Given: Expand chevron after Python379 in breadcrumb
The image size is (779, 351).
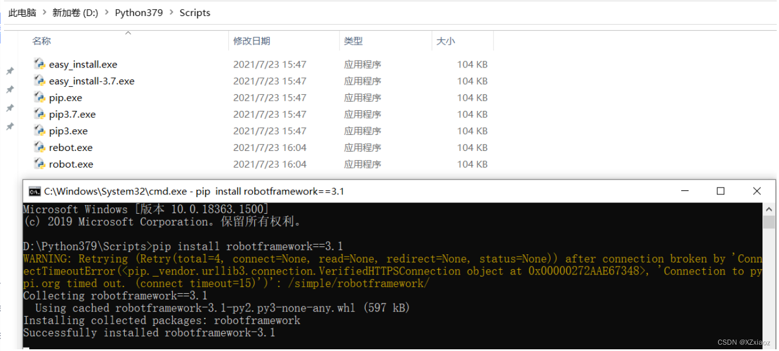Looking at the screenshot, I should tap(171, 13).
